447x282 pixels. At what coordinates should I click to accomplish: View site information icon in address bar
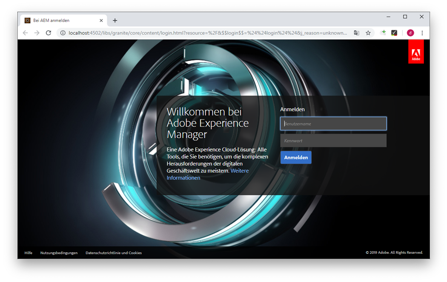pos(63,33)
